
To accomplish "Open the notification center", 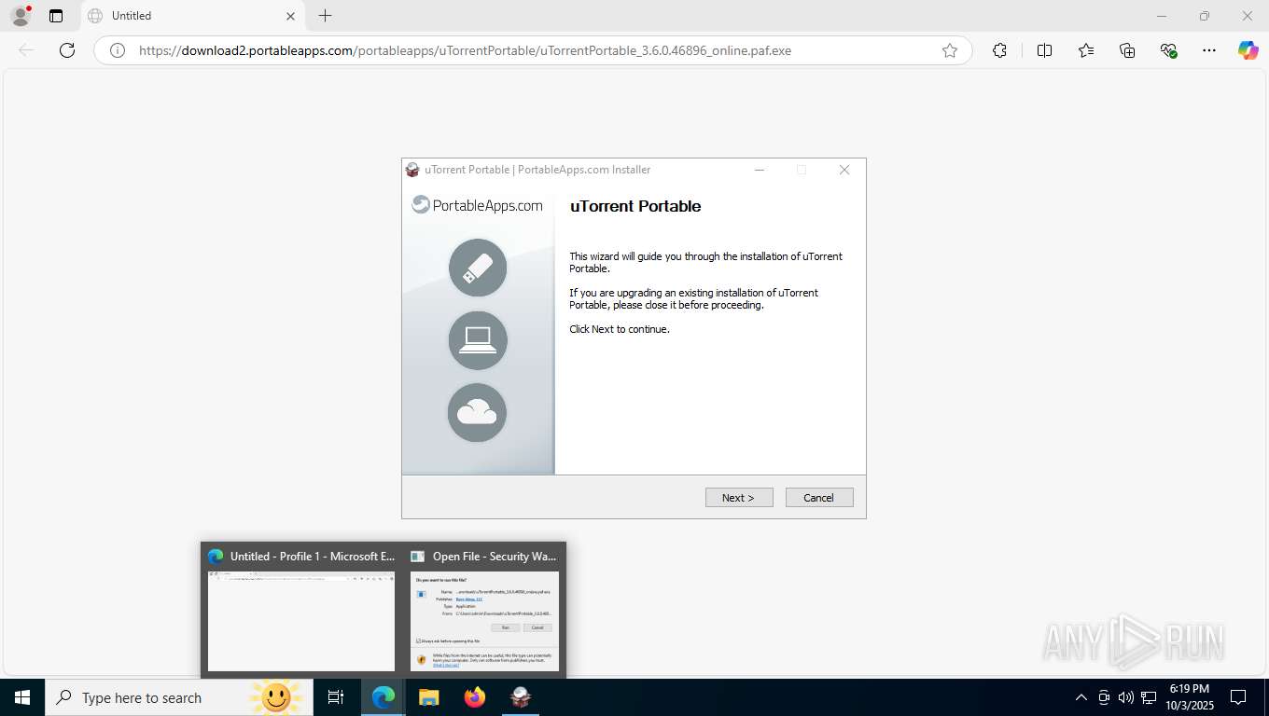I will click(x=1238, y=697).
